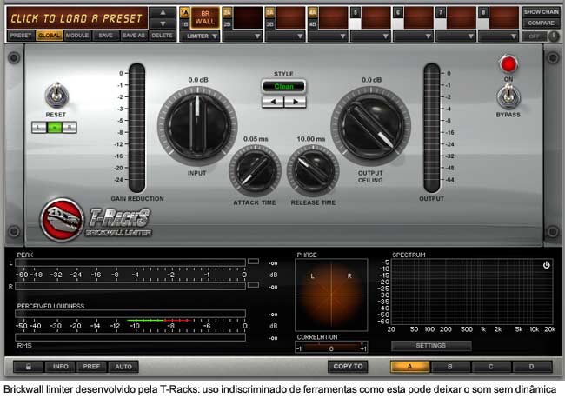Click the L peak clip indicator
Viewport: 565px width, 398px height.
253,261
